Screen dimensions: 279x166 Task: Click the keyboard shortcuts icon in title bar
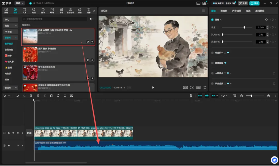click(198, 3)
